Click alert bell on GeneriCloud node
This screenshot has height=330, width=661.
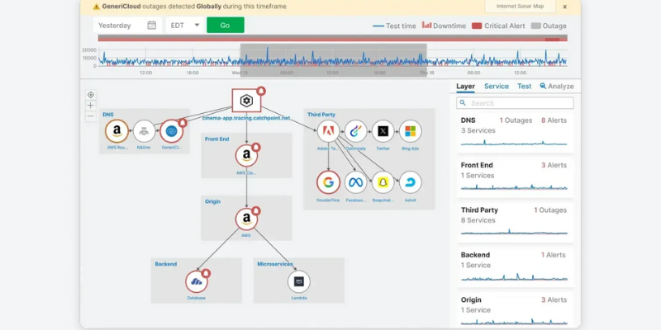(183, 122)
